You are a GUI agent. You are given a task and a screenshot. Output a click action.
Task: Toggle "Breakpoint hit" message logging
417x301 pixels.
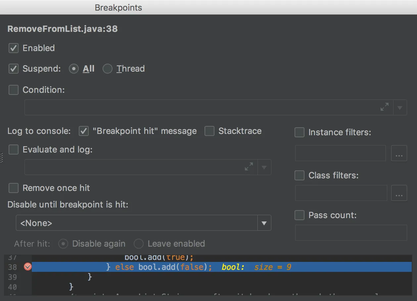[x=84, y=131]
